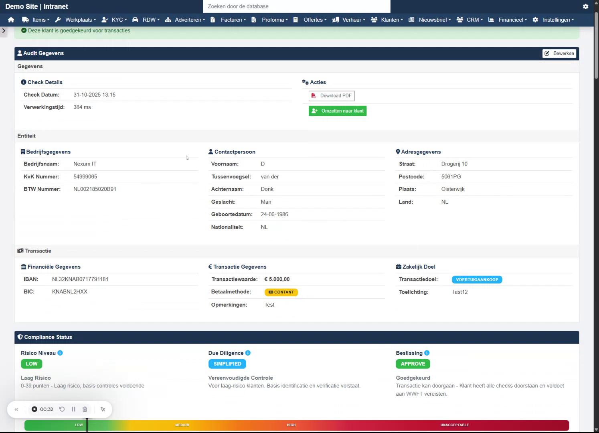This screenshot has width=599, height=433.
Task: Click the street value Drogerij 10
Action: click(x=454, y=164)
